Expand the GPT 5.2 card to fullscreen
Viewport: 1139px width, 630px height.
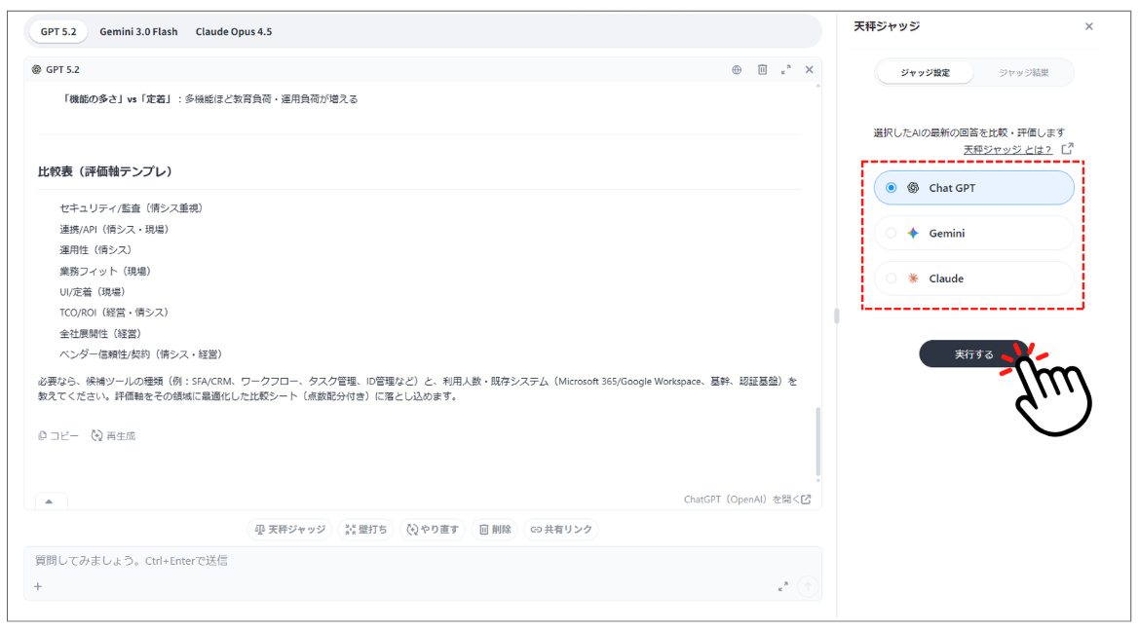[x=786, y=69]
